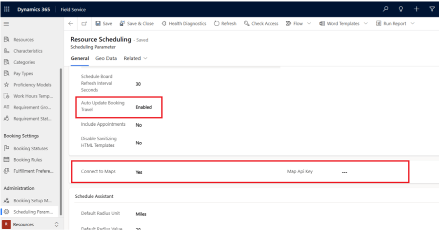This screenshot has width=439, height=231.
Task: Open record in new window icon
Action: coord(84,23)
